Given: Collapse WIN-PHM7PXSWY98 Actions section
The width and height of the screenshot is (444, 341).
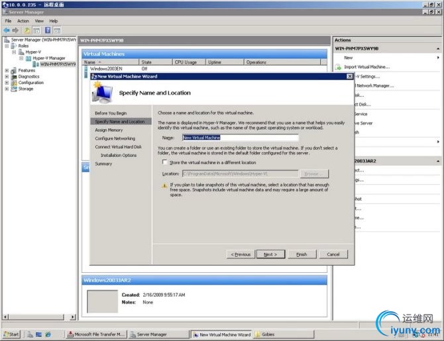Looking at the screenshot, I should (x=438, y=49).
